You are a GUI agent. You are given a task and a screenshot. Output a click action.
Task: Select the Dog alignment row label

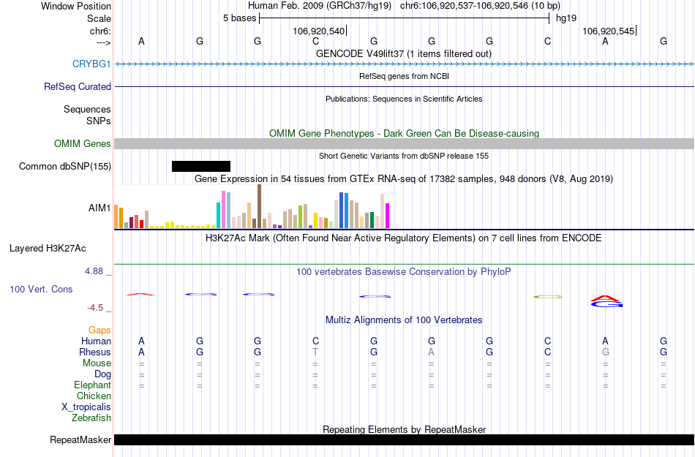[x=102, y=374]
